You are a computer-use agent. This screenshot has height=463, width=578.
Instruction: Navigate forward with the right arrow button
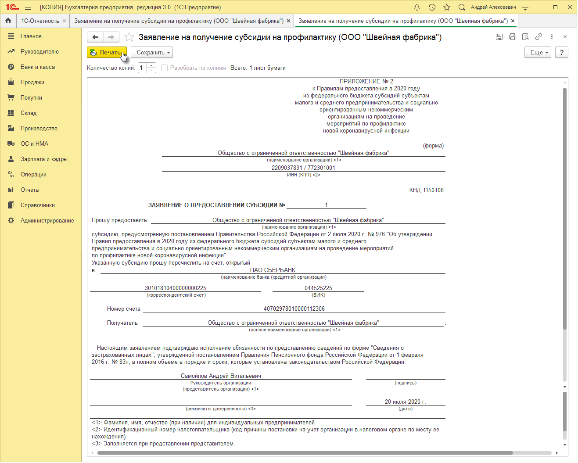(111, 37)
